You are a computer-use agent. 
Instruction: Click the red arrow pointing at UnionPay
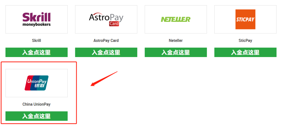click(104, 79)
